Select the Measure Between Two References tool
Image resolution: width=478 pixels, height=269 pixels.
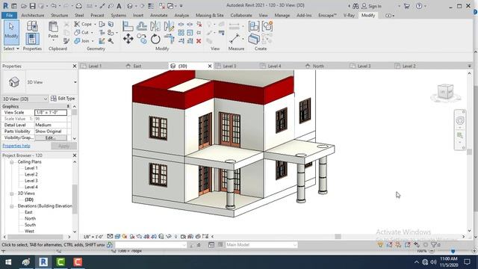click(235, 39)
